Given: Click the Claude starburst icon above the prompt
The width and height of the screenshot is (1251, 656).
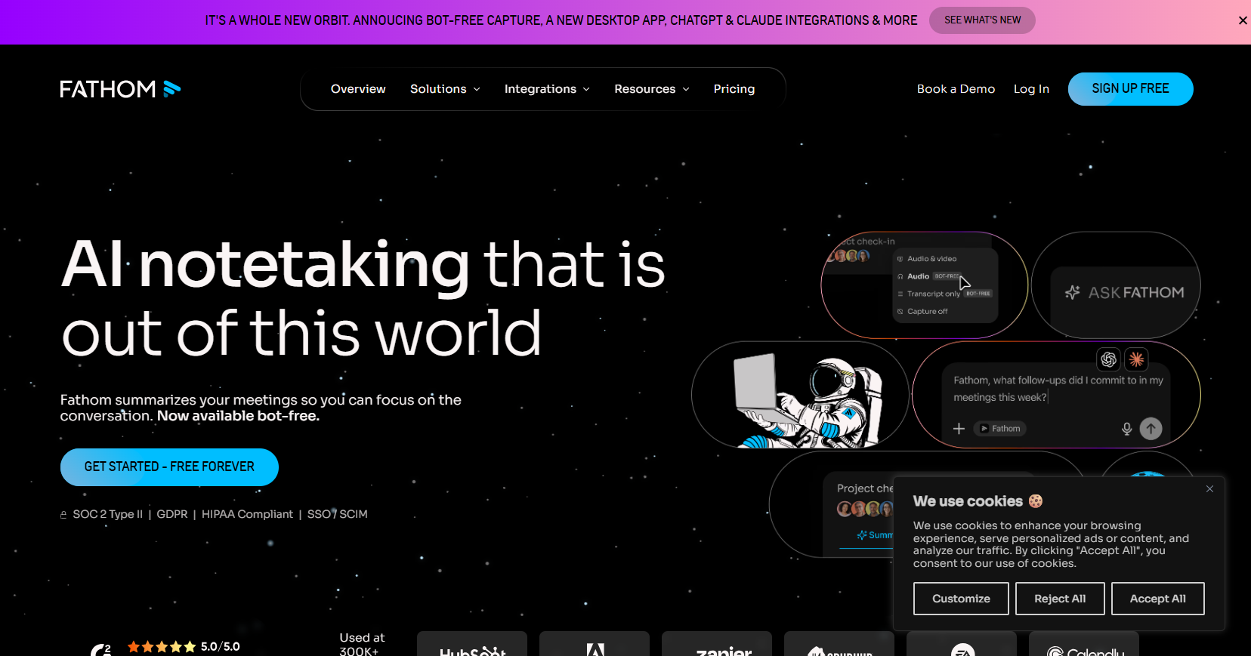Looking at the screenshot, I should (x=1136, y=359).
